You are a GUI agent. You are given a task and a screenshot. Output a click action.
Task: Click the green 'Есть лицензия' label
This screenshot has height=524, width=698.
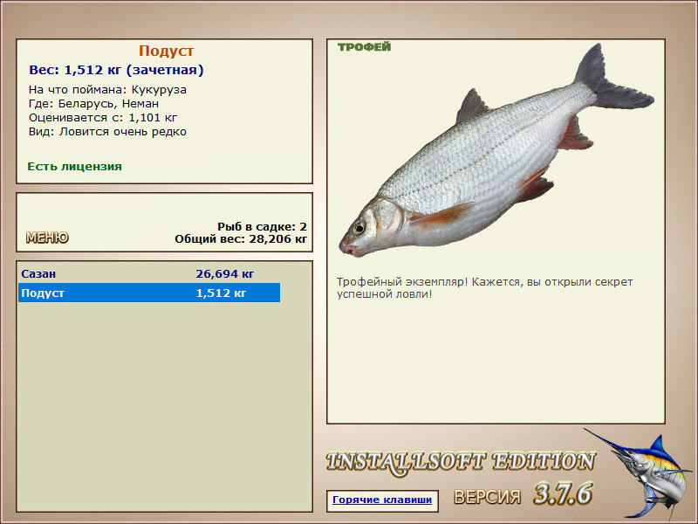74,167
